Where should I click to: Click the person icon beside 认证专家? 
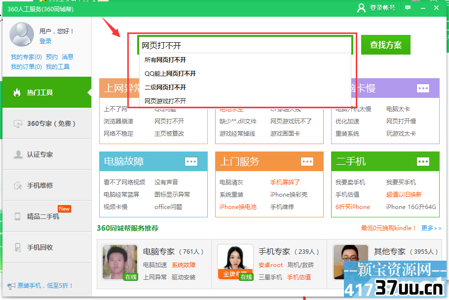point(18,154)
